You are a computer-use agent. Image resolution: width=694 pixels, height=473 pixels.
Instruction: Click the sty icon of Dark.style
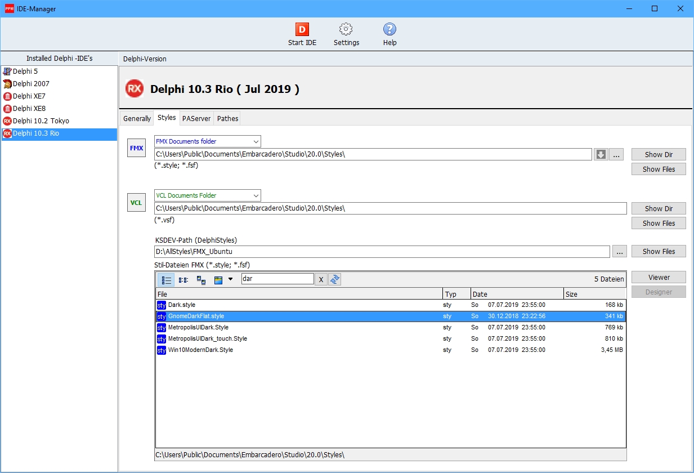pyautogui.click(x=162, y=305)
